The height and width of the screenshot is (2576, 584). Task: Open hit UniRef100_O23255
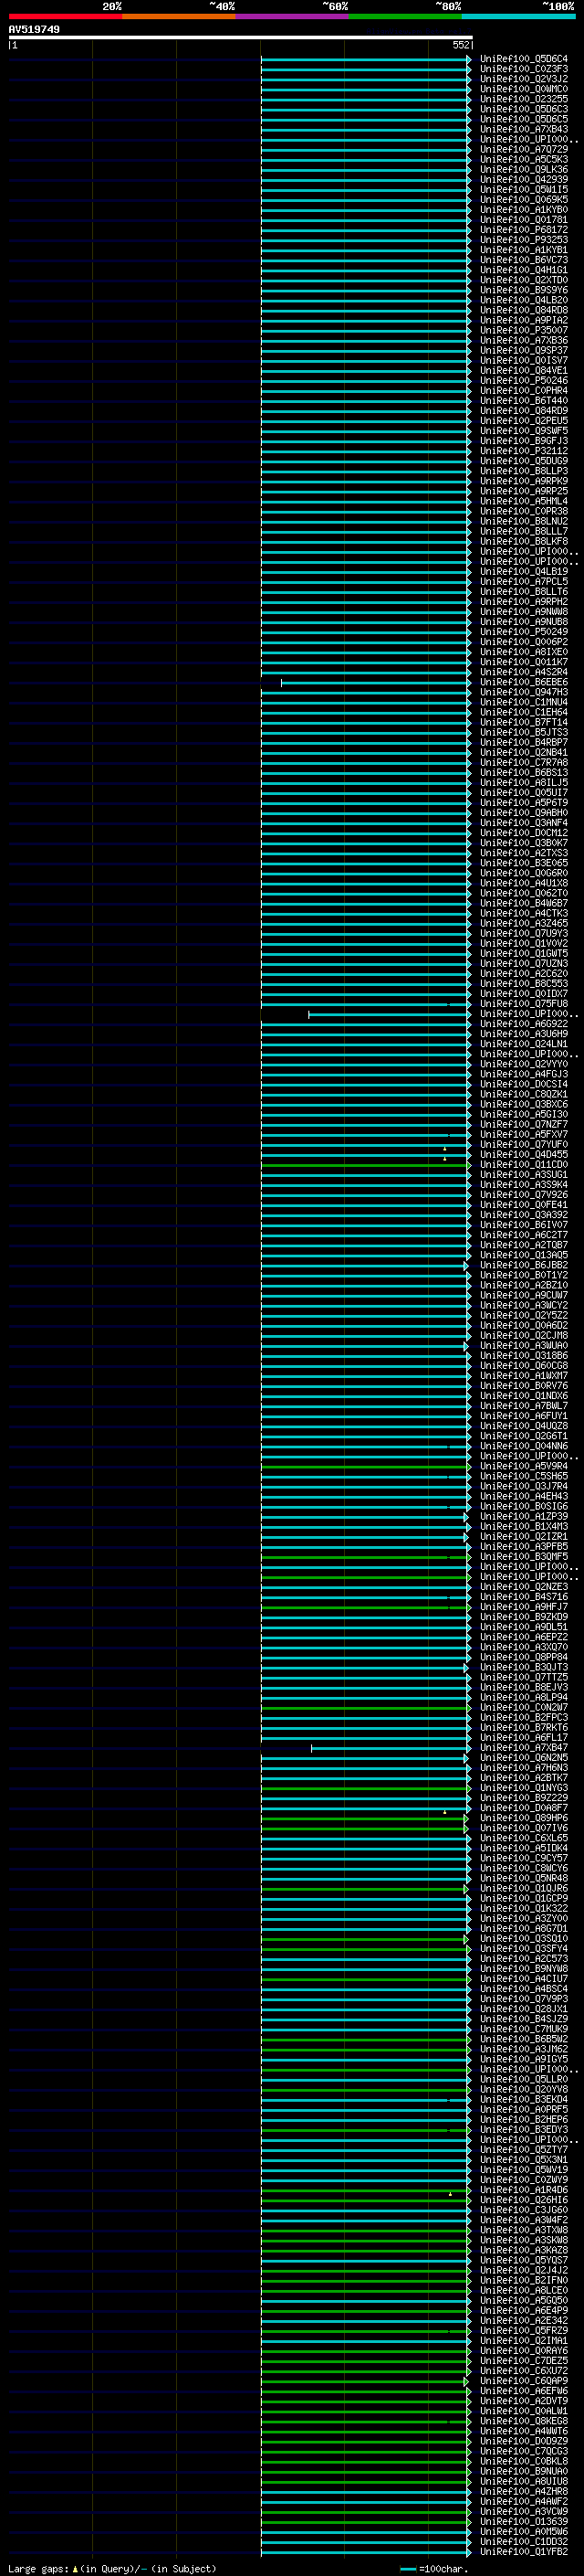coord(523,99)
